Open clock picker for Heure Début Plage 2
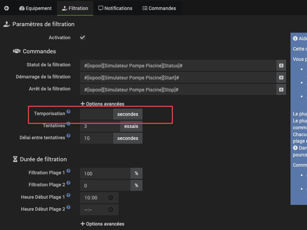This screenshot has height=230, width=307. [111, 210]
